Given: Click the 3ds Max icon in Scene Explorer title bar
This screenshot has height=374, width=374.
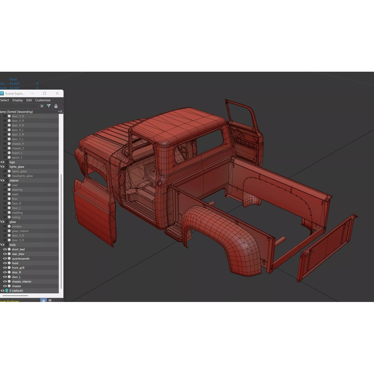Looking at the screenshot, I should (2, 93).
